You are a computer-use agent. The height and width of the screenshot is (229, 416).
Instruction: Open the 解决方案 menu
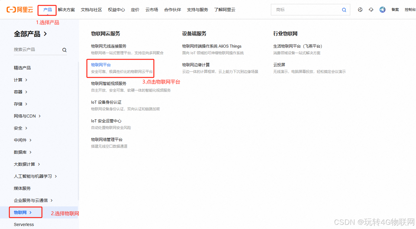(x=66, y=10)
